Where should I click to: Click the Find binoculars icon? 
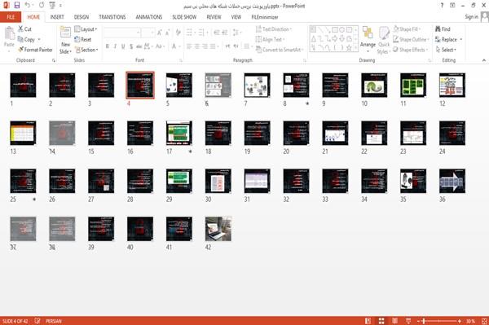[x=438, y=29]
